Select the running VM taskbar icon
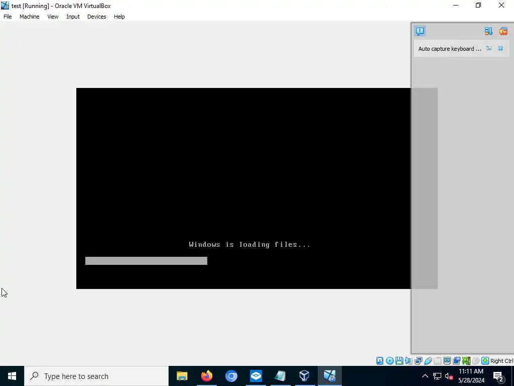 (329, 376)
